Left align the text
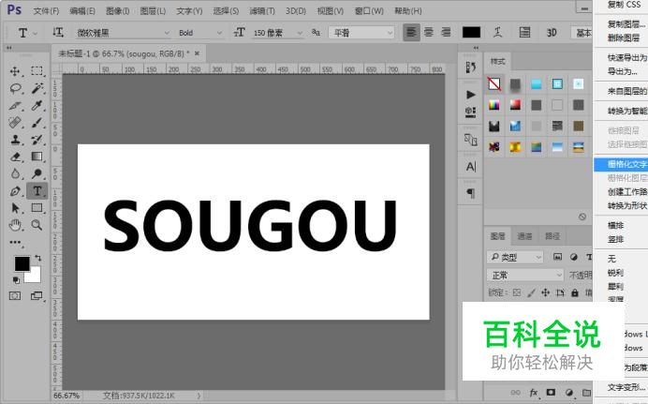Screen dimensions: 648x404 coord(411,32)
